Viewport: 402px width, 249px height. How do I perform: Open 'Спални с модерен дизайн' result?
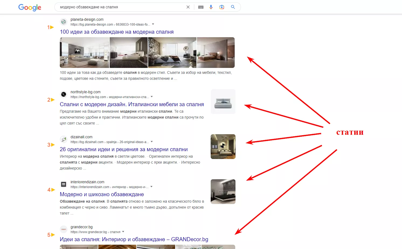coord(132,104)
